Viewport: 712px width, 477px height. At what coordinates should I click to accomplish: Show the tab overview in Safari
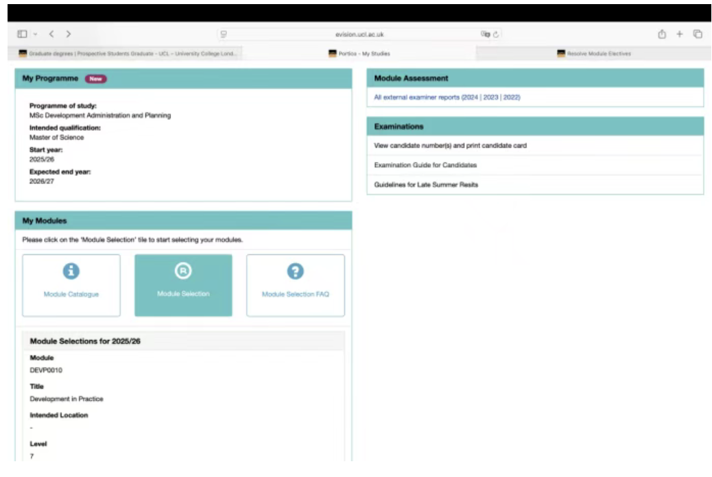tap(697, 34)
